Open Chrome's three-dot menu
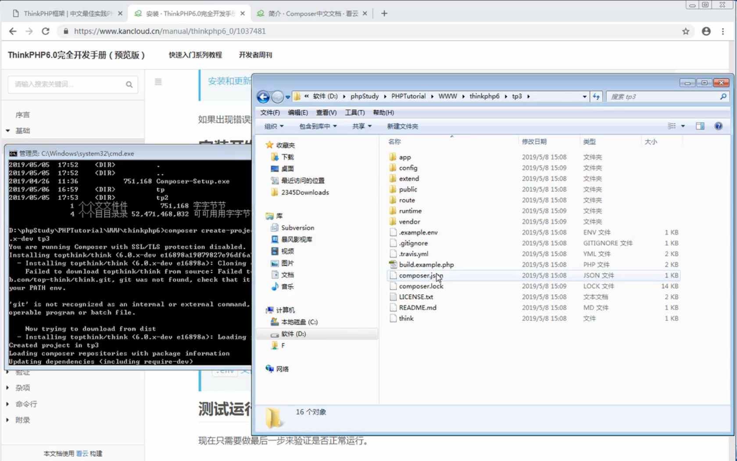This screenshot has width=737, height=461. [723, 31]
